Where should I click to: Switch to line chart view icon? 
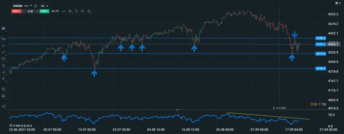pyautogui.click(x=64, y=11)
